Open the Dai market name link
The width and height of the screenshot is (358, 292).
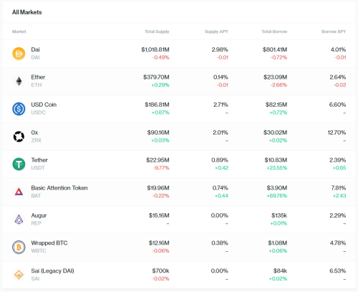(x=35, y=49)
